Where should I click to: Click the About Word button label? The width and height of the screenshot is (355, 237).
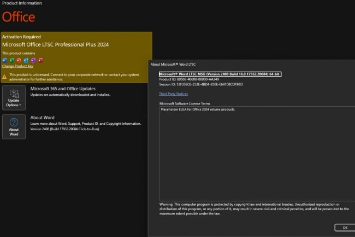click(14, 132)
